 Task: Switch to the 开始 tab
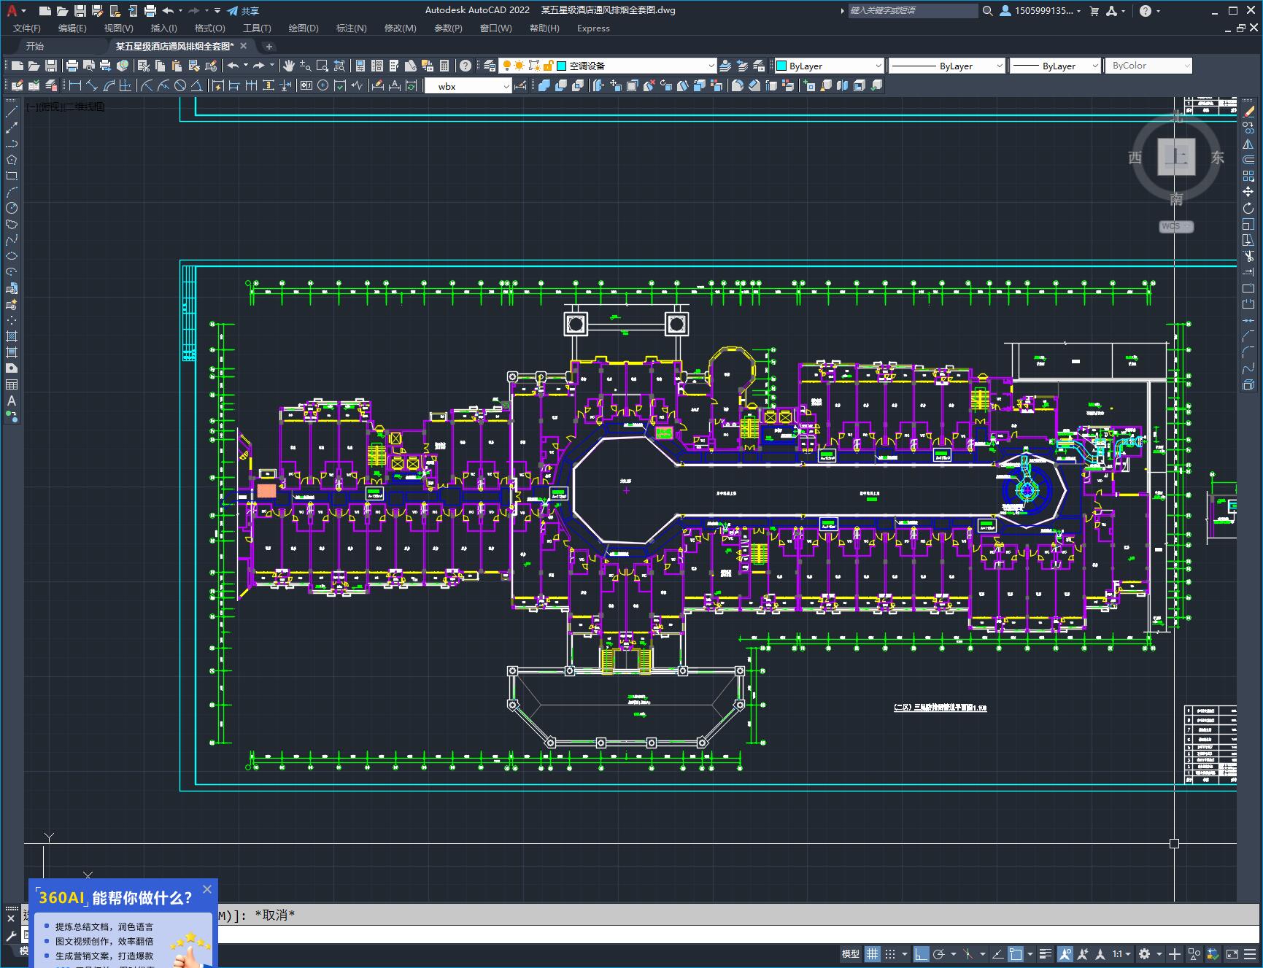pos(35,46)
